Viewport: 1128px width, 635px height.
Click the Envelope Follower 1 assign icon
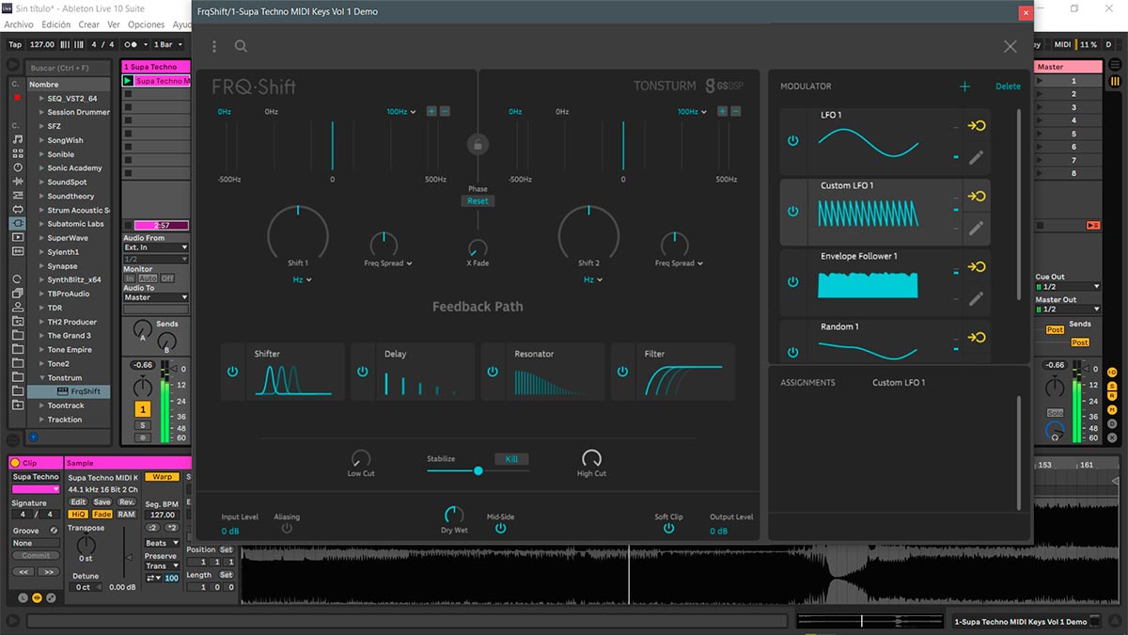click(977, 267)
